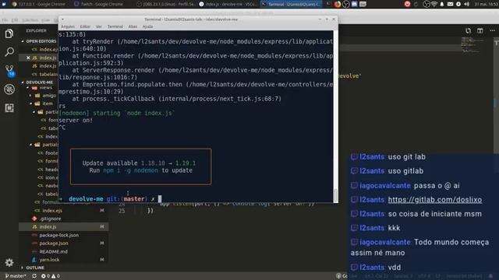Collapse the Open Editors section

[x=38, y=41]
